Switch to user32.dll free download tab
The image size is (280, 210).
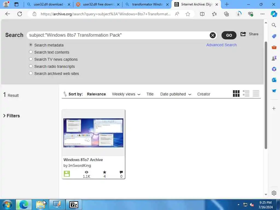[x=98, y=4]
